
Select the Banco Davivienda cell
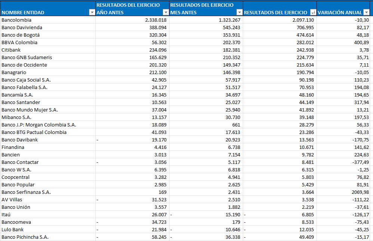[x=48, y=27]
